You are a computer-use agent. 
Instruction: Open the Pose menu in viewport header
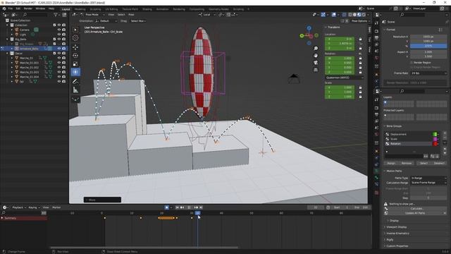click(x=131, y=14)
